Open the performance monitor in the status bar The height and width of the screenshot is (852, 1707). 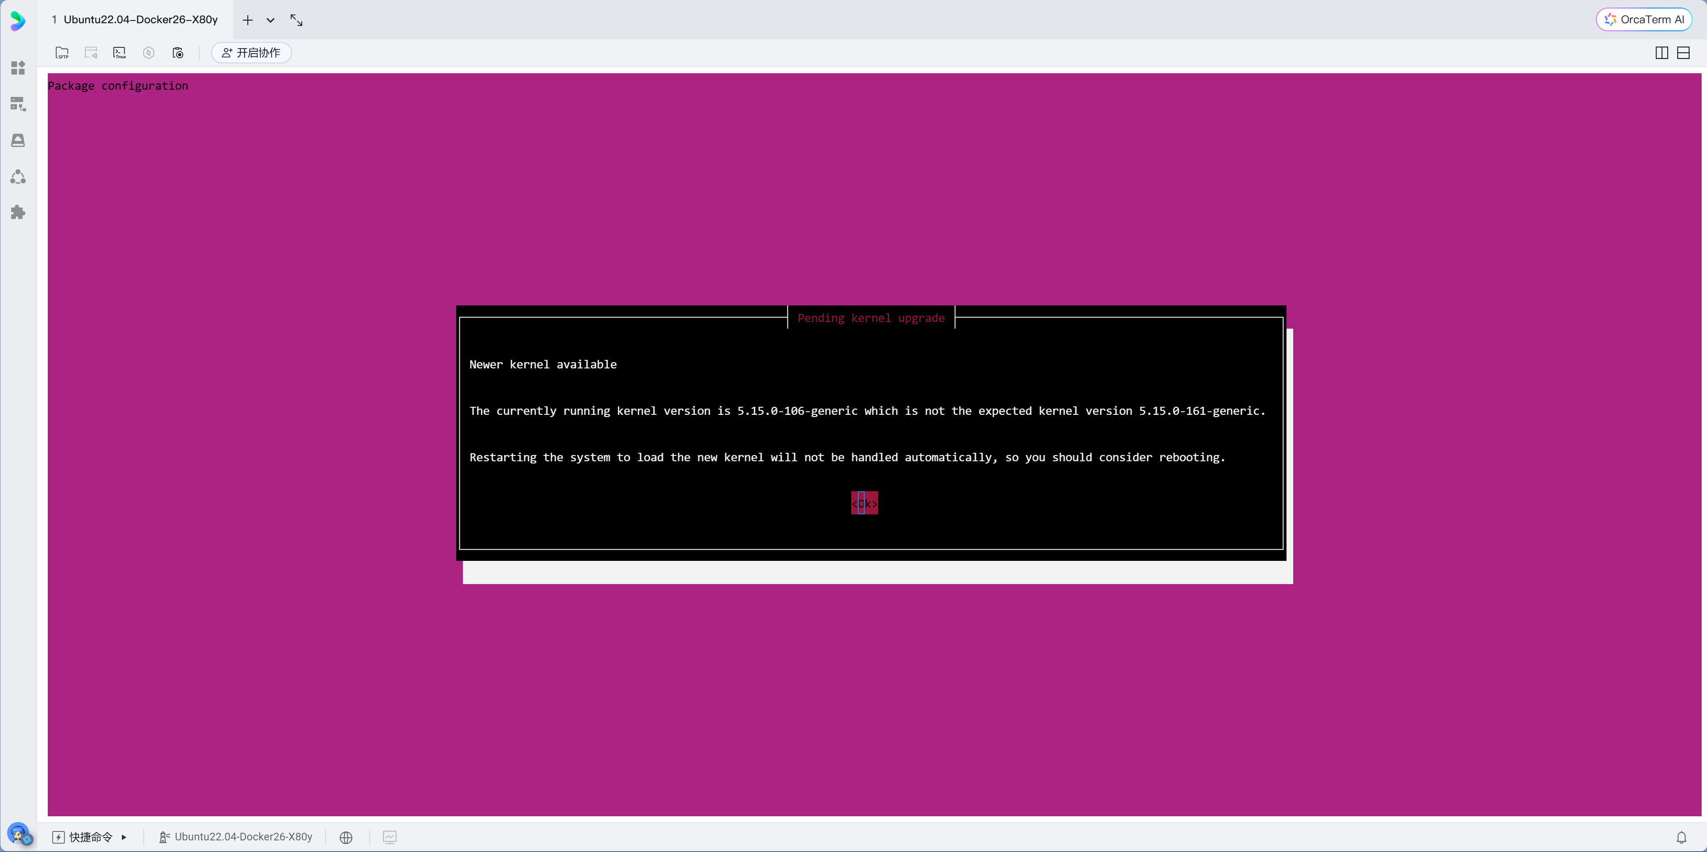point(390,837)
